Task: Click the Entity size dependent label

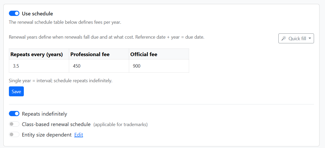Action: point(47,135)
